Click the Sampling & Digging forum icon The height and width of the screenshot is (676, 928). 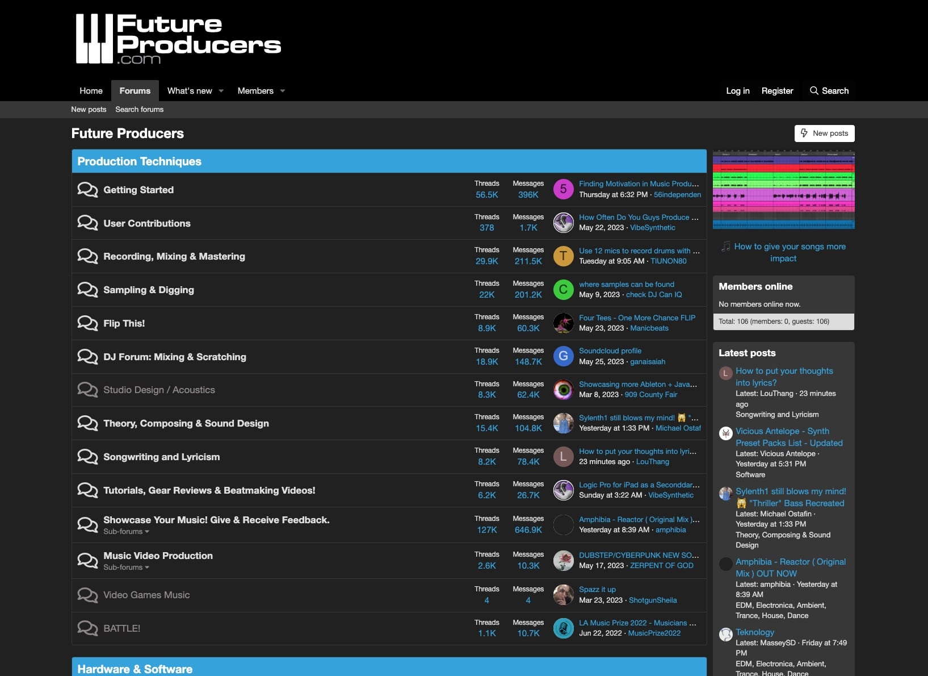87,290
